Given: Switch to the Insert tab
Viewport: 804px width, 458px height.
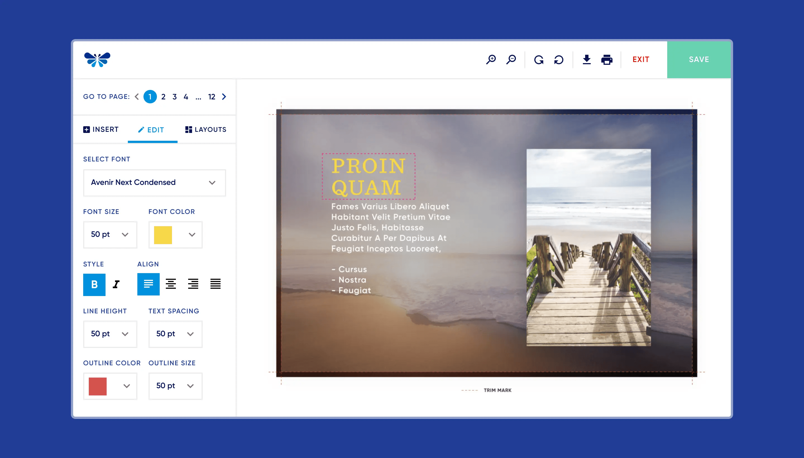Looking at the screenshot, I should click(x=101, y=130).
